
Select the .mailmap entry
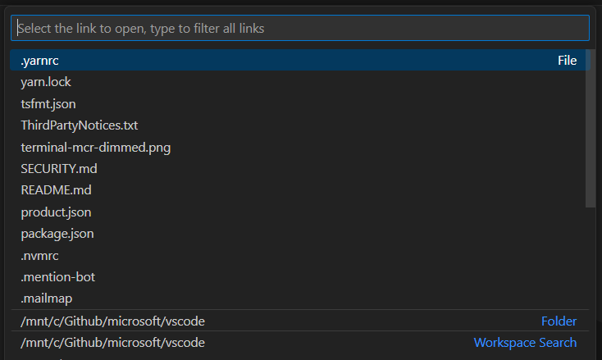46,298
